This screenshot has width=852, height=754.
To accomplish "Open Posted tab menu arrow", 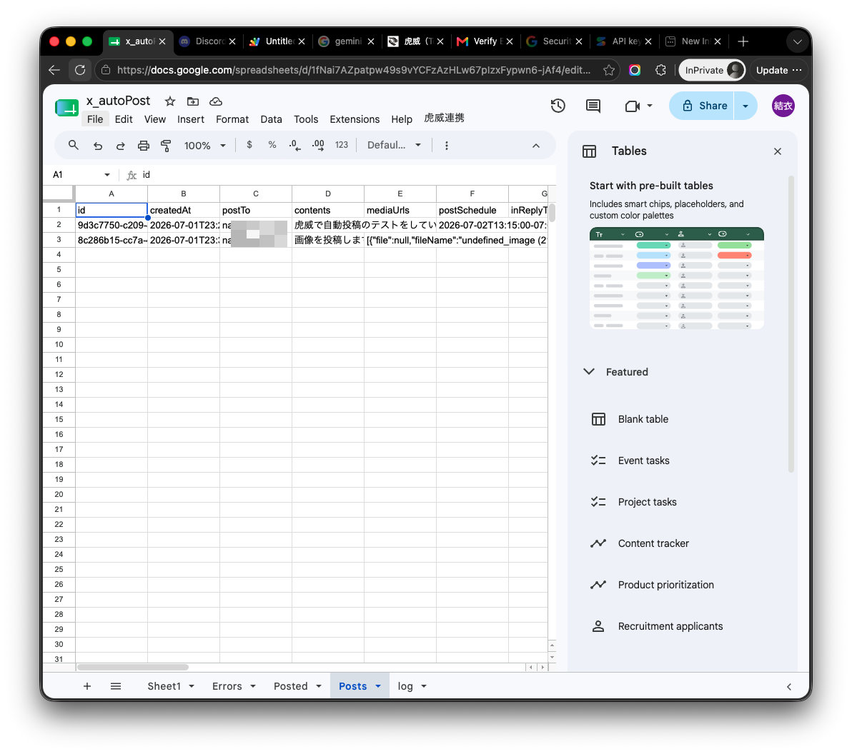I will click(x=318, y=687).
